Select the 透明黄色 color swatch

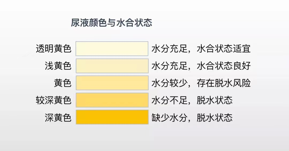(x=112, y=48)
